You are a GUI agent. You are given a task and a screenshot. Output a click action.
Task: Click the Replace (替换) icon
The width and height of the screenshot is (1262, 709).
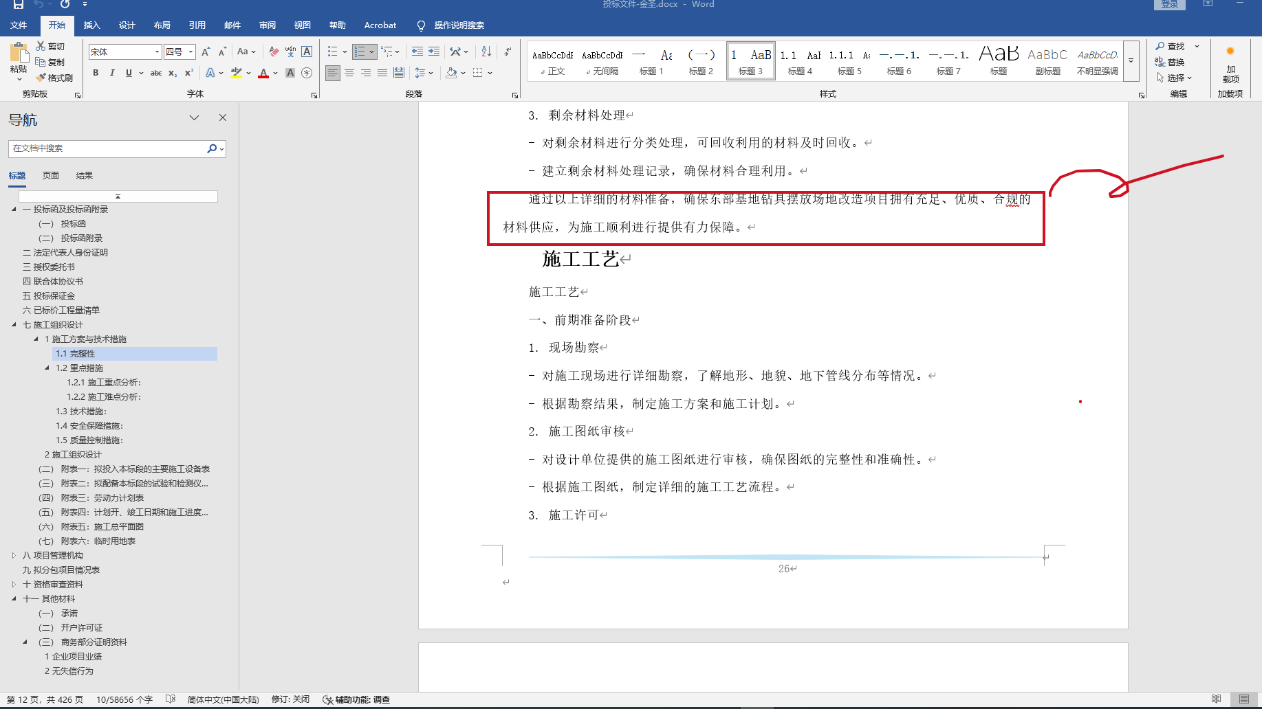pyautogui.click(x=1160, y=62)
